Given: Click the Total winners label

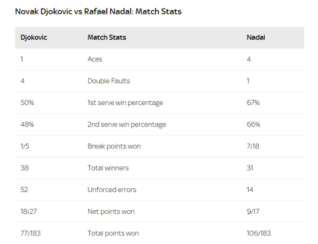Looking at the screenshot, I should (x=108, y=168).
